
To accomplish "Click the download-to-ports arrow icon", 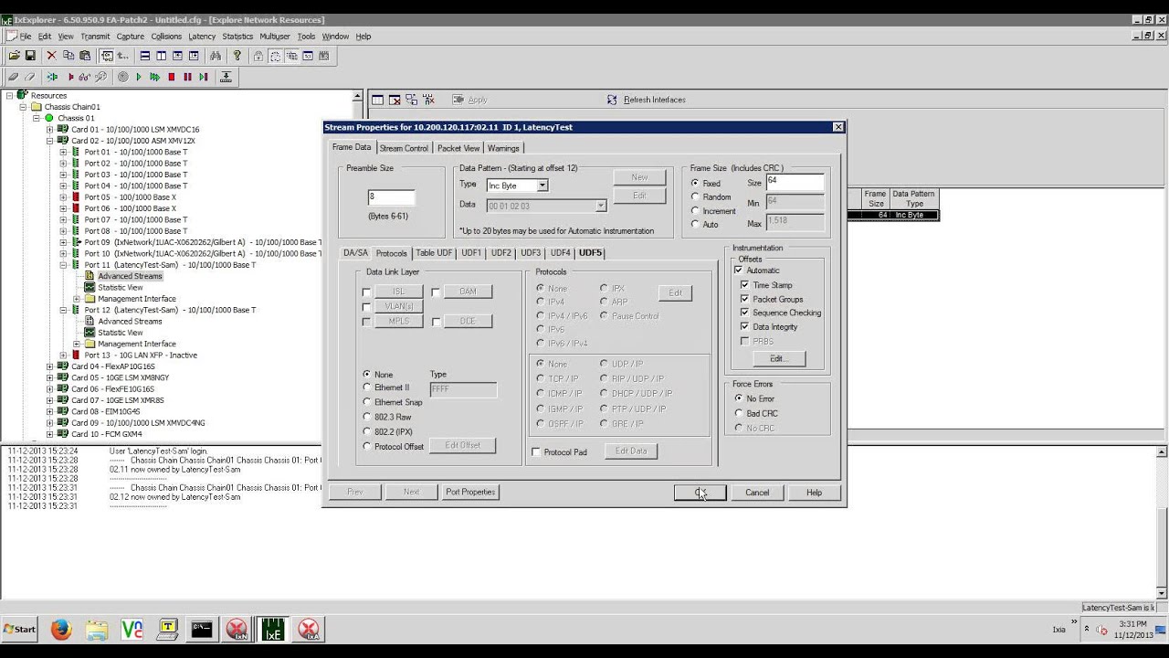I will (x=226, y=77).
